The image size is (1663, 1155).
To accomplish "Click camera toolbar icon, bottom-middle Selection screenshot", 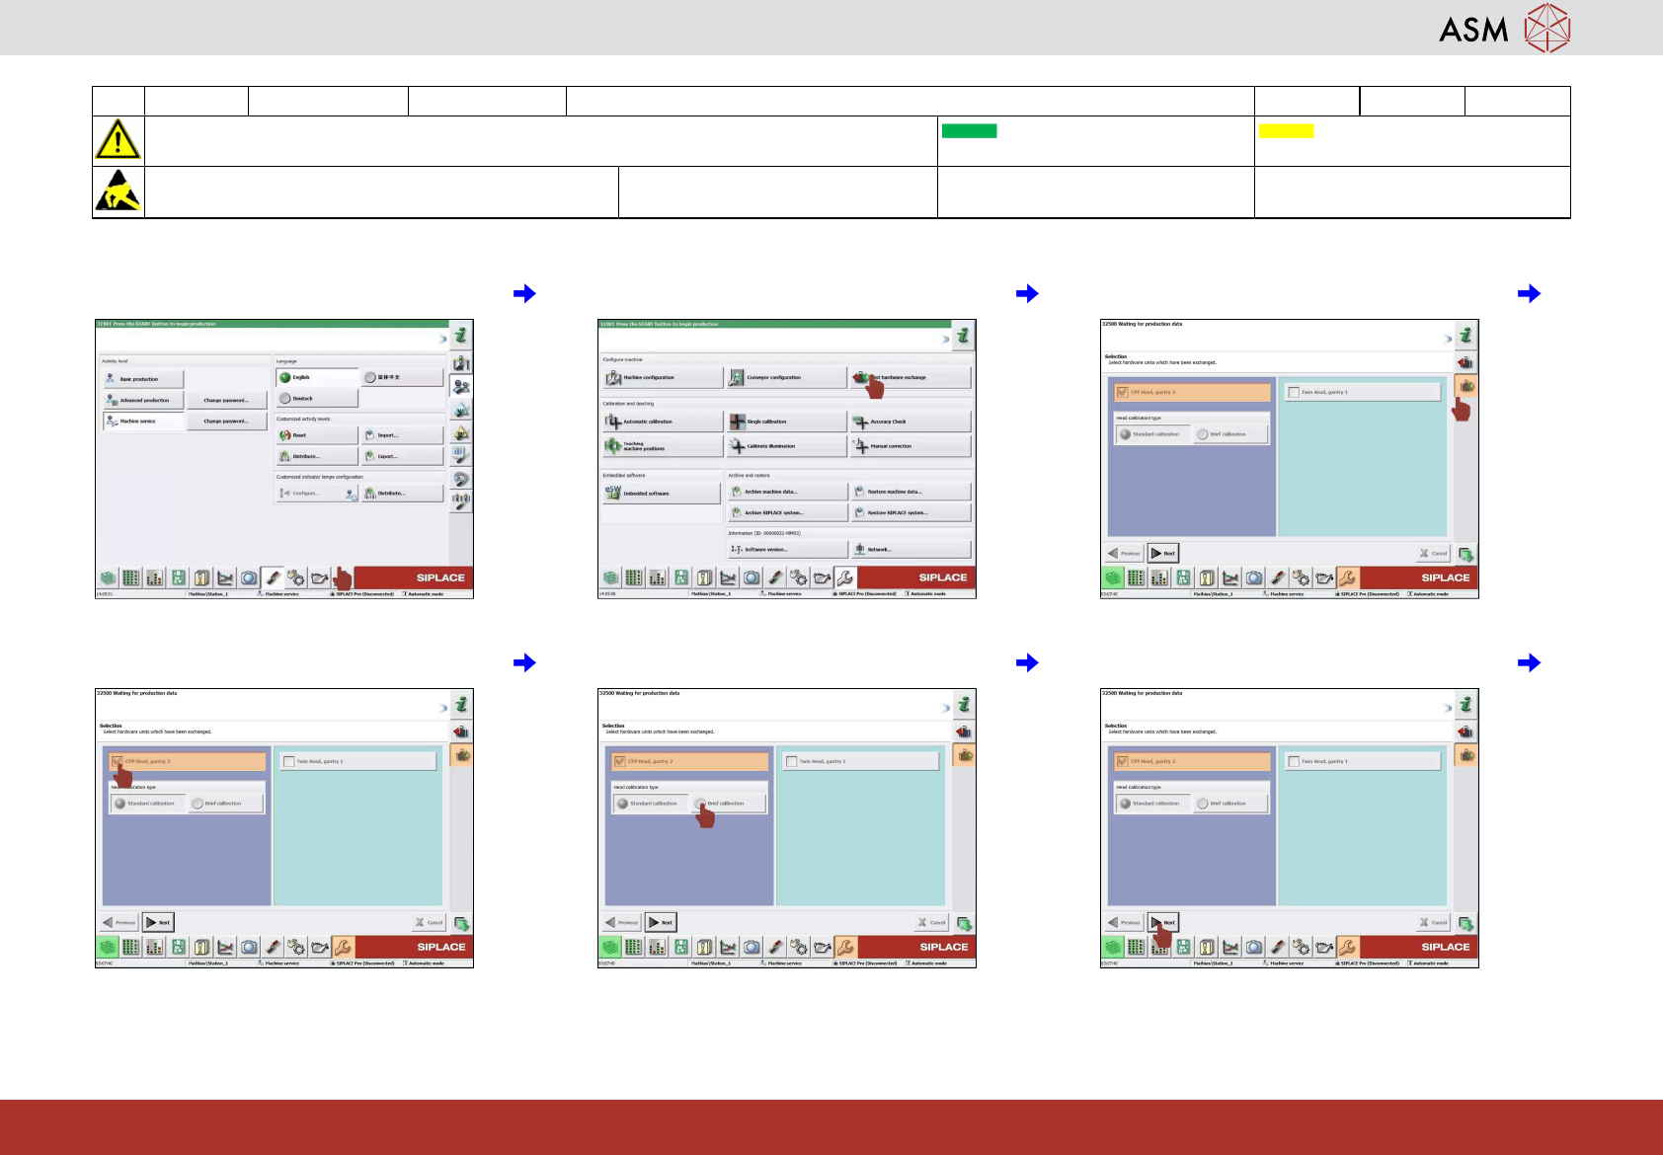I will 752,947.
